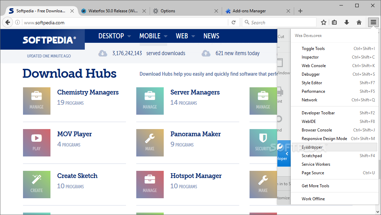Open Scratchpad from the menu

click(335, 156)
